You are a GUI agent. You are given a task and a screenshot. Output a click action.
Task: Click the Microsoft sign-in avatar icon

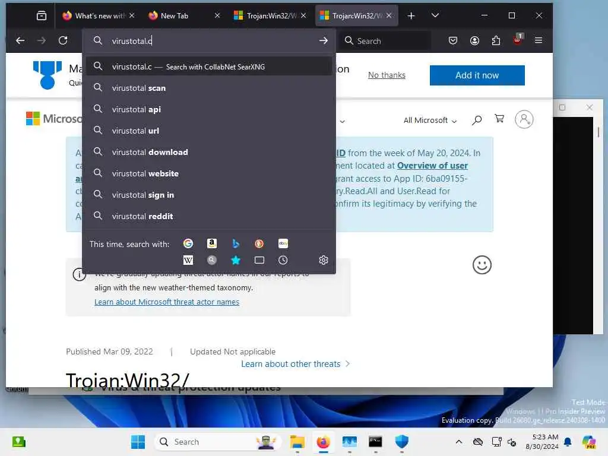click(x=524, y=119)
